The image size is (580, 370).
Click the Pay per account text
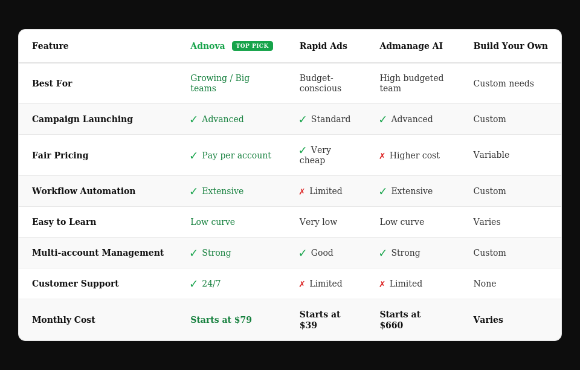[236, 155]
